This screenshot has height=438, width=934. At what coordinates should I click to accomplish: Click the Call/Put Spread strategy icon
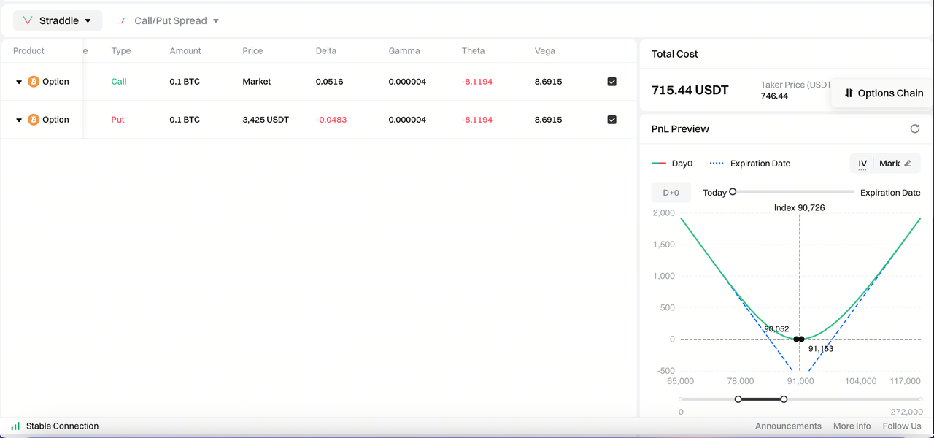[123, 20]
